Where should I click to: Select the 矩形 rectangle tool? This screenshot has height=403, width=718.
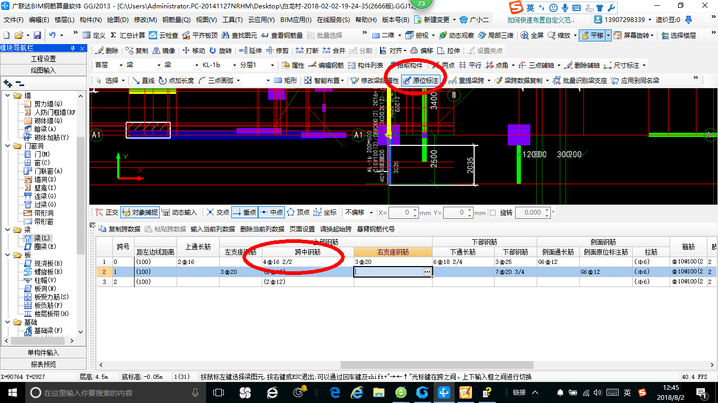coord(286,80)
